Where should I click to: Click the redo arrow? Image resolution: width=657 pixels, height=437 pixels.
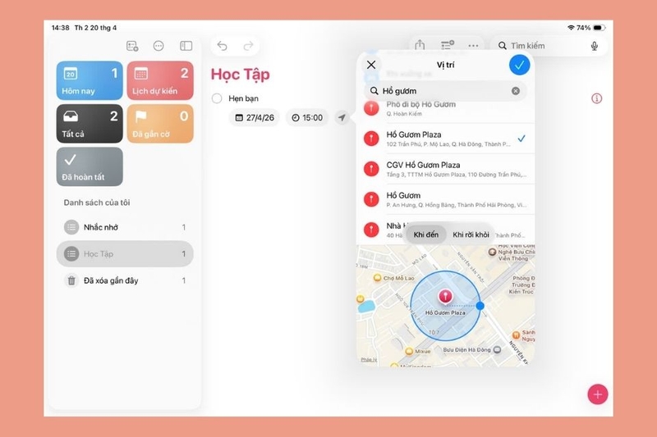[x=249, y=46]
